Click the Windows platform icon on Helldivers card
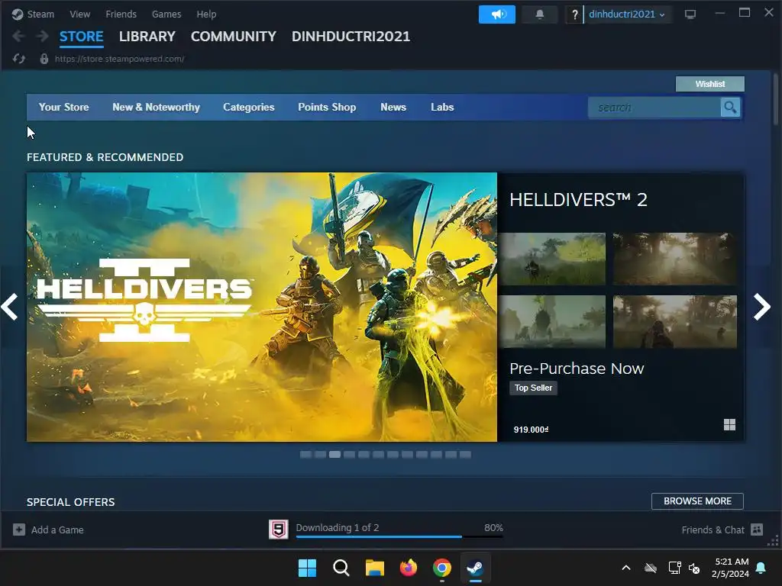 click(729, 424)
